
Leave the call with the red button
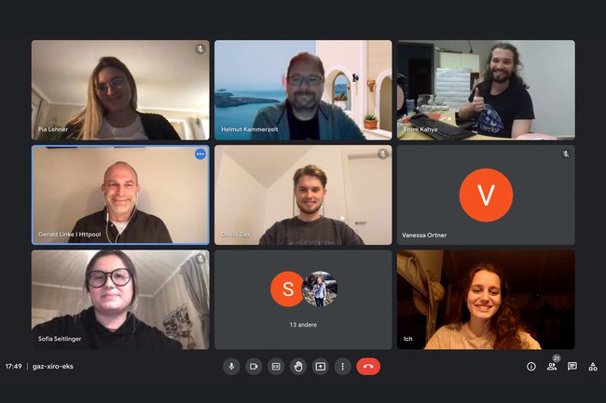[x=368, y=367]
